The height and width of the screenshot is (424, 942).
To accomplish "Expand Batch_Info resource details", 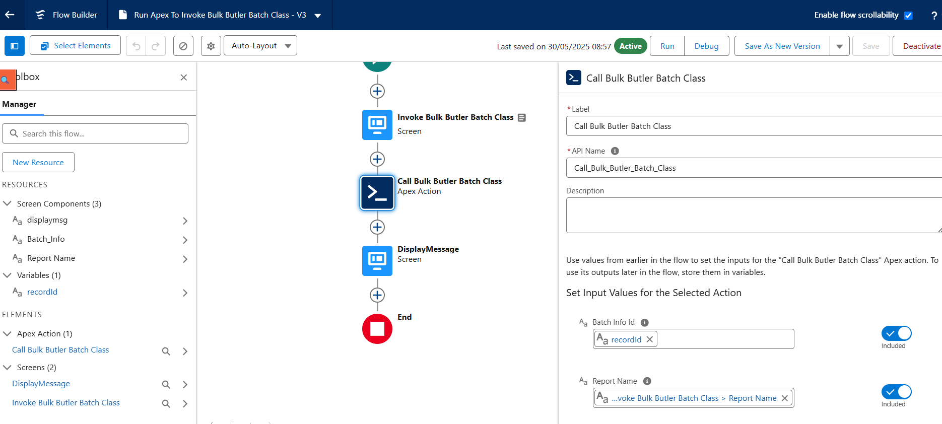I will point(185,240).
